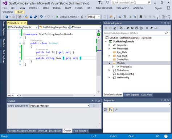Toggle Show All Files in Solution Explorer
172x139 pixels.
click(141, 28)
